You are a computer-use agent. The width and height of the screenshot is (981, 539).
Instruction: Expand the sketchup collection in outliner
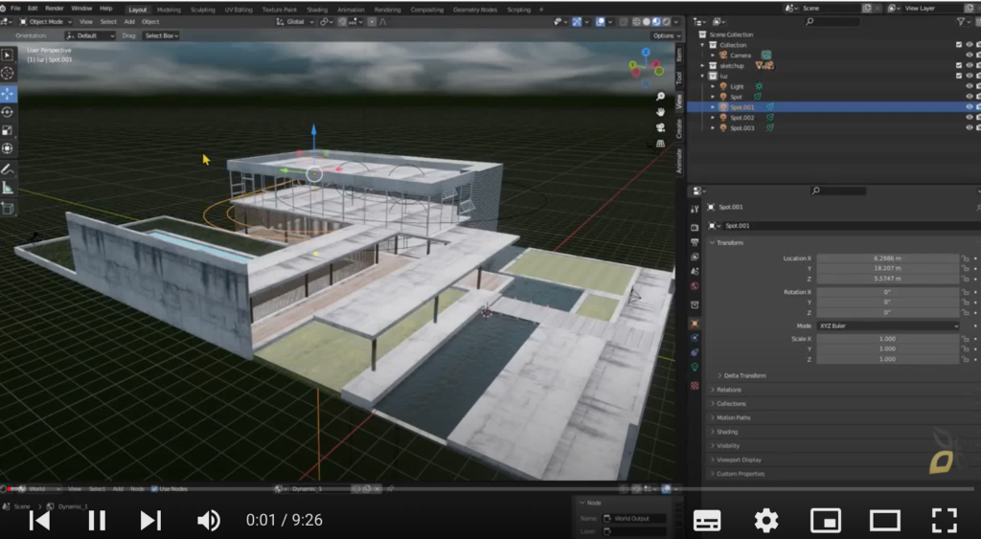coord(702,66)
